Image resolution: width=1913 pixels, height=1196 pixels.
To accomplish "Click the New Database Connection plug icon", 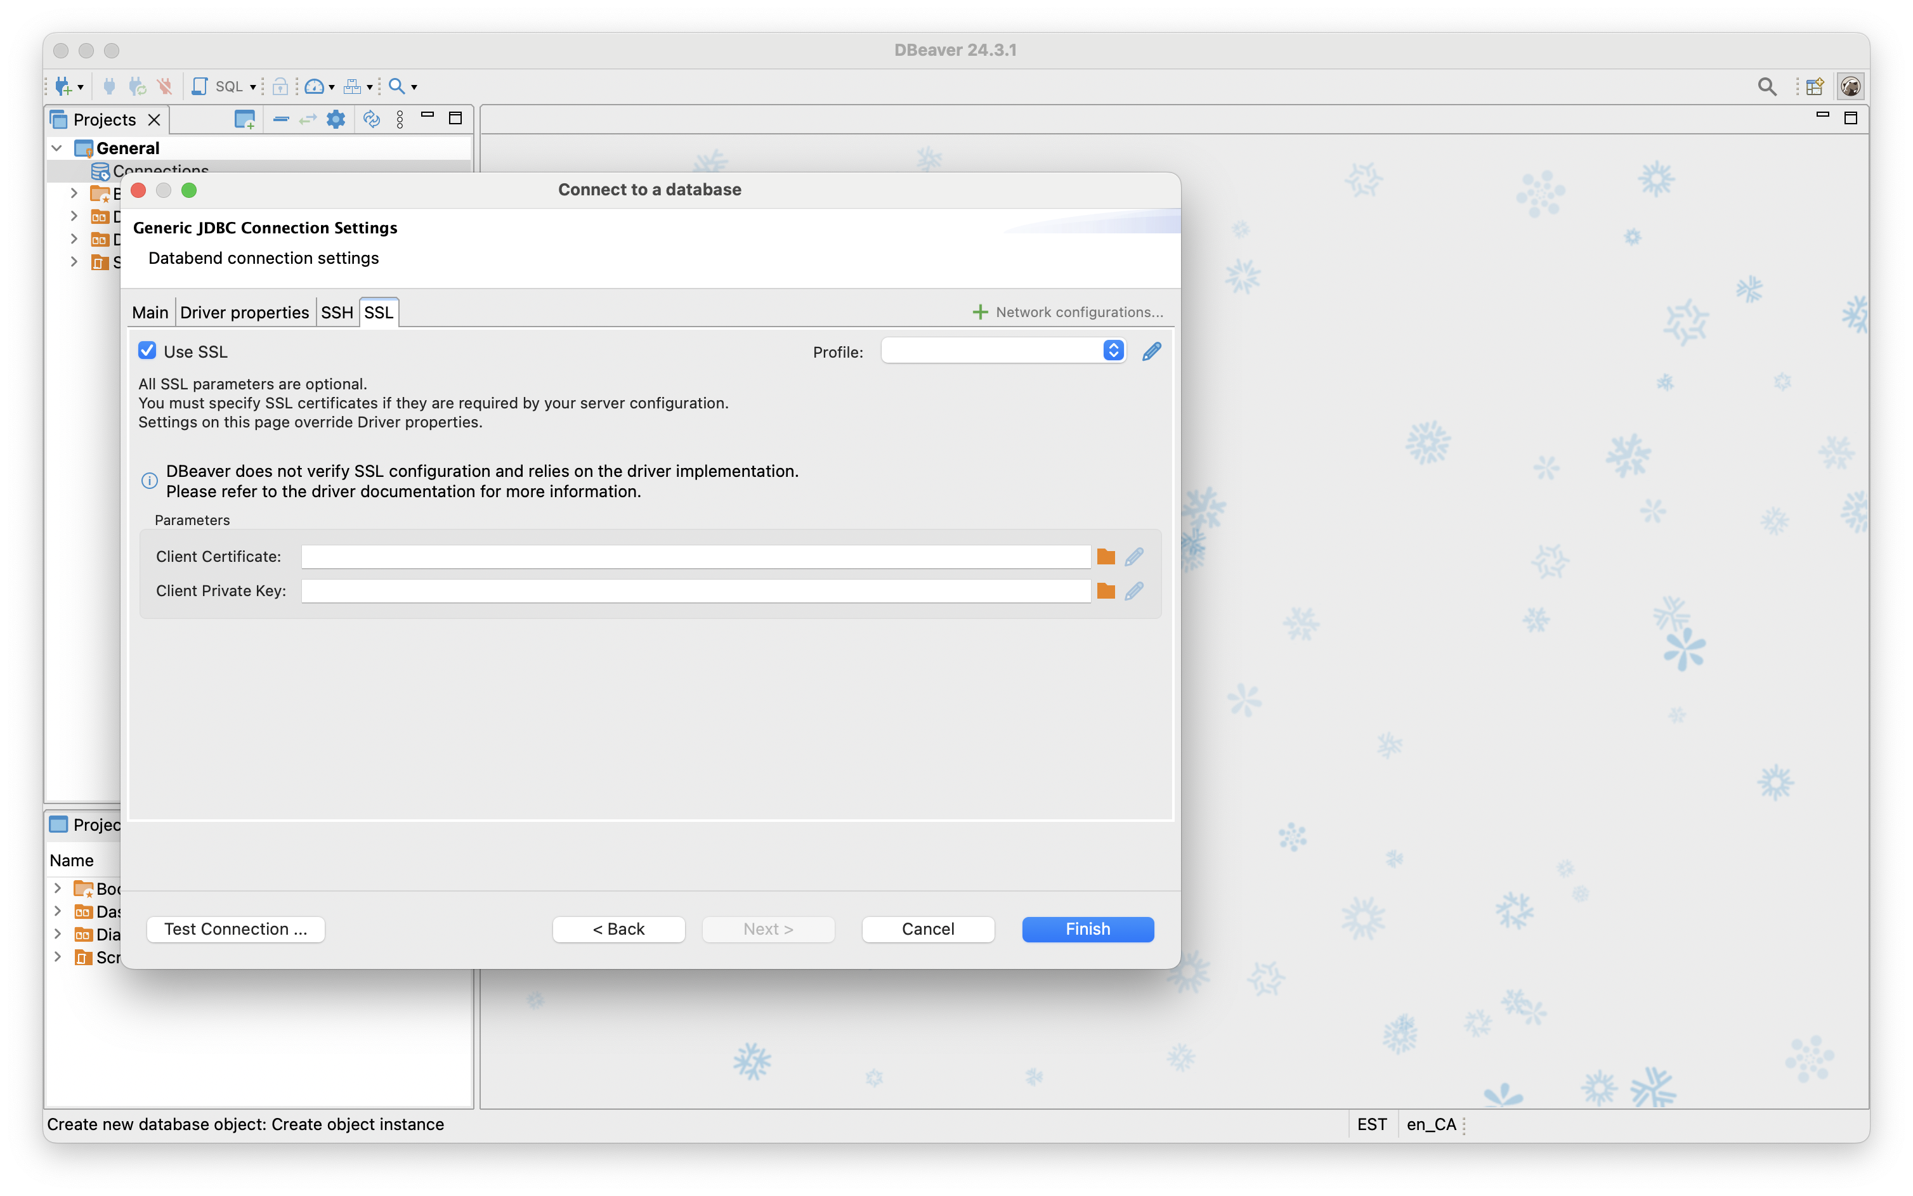I will tap(63, 86).
